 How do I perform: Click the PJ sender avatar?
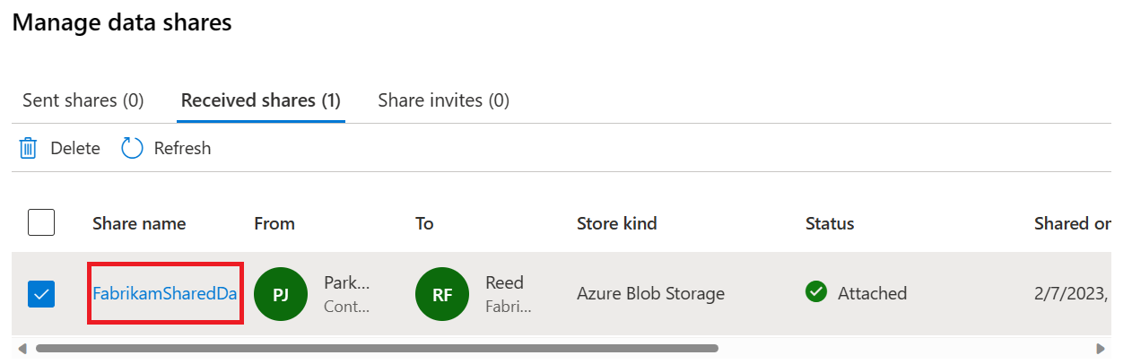(x=280, y=293)
